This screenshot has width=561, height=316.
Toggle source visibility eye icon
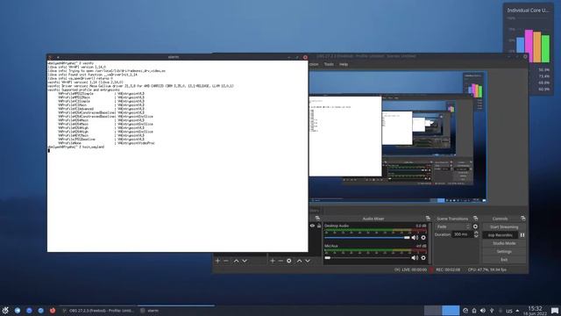pyautogui.click(x=312, y=226)
